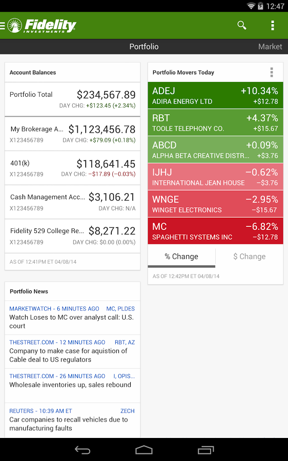288x461 pixels.
Task: Tap the '+4.37%' RBT change value
Action: click(x=262, y=118)
